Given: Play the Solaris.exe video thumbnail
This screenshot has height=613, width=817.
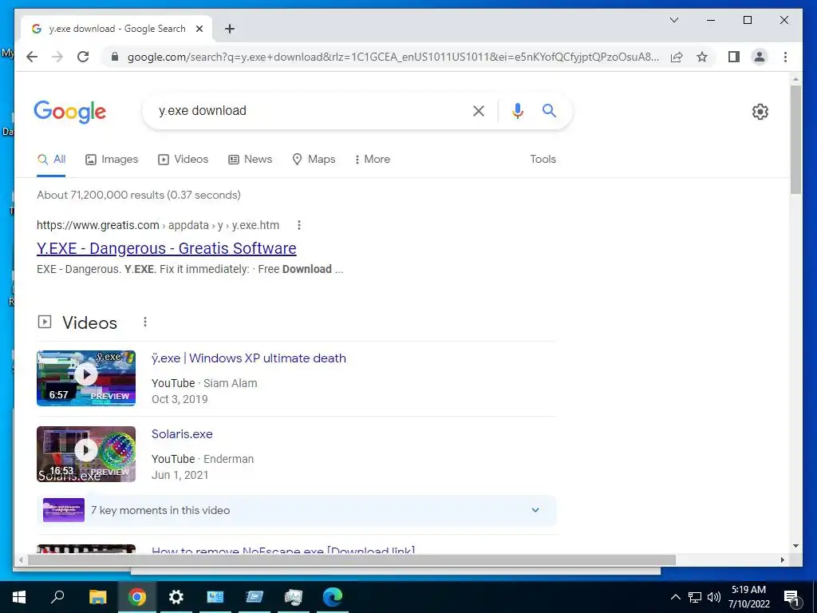Looking at the screenshot, I should coord(86,454).
